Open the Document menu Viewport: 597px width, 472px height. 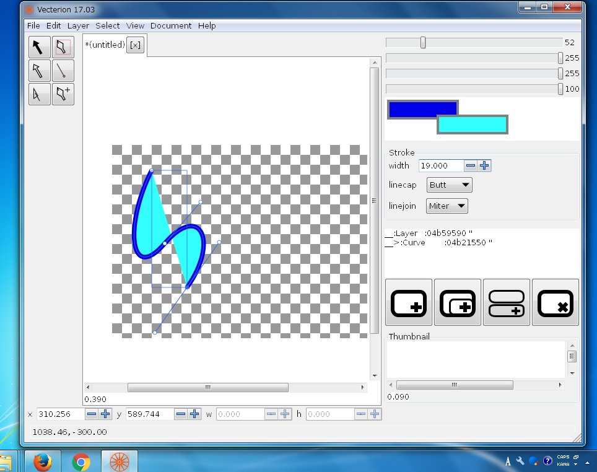tap(171, 25)
